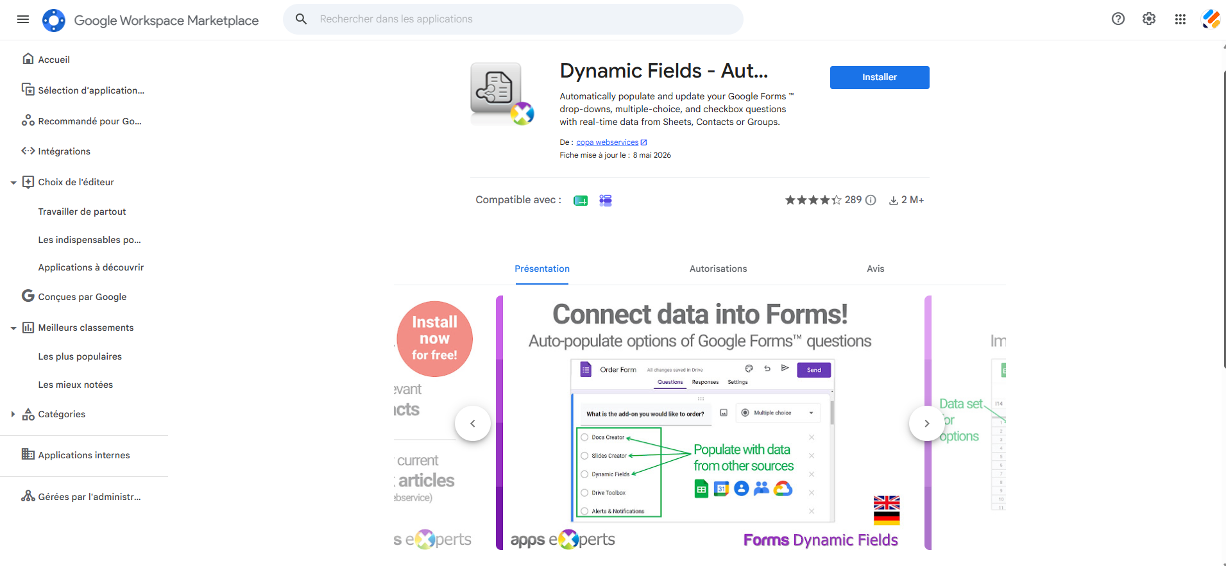1226x566 pixels.
Task: Show previous carousel screenshot
Action: (x=473, y=423)
